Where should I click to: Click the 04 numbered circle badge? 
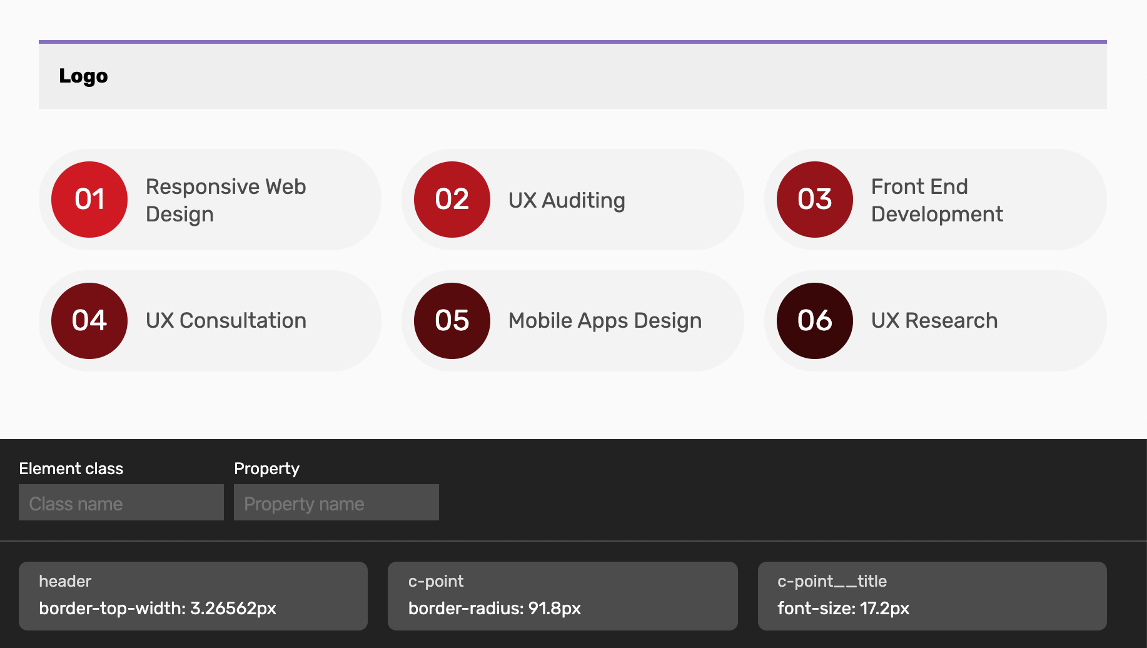click(89, 321)
